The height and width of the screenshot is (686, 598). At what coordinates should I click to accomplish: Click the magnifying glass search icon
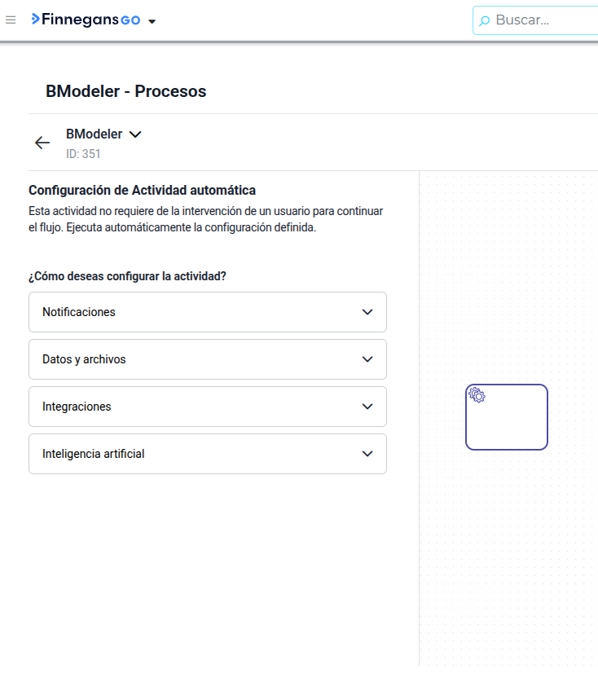[484, 20]
